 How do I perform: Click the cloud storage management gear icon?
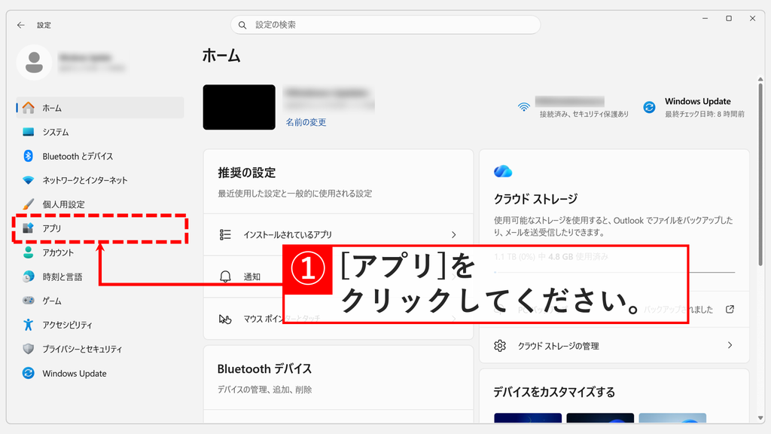click(x=500, y=345)
